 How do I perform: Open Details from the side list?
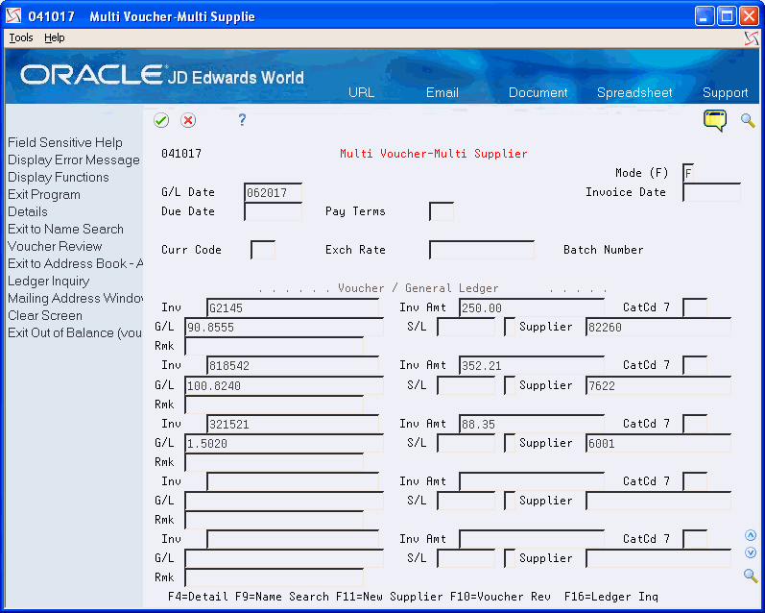(27, 212)
